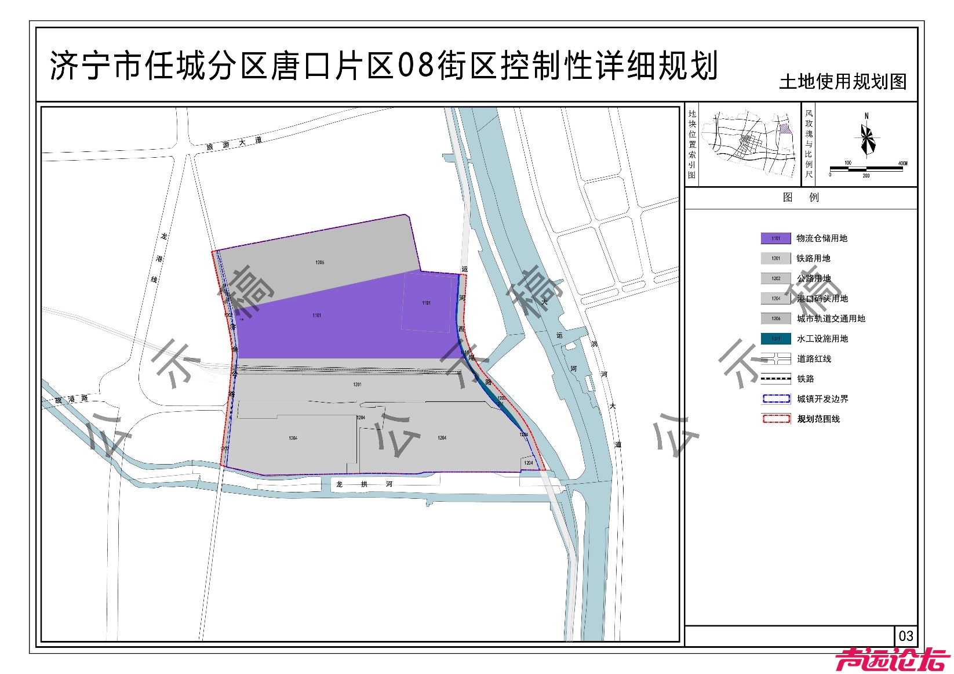Click the blue dashed 城镇开发边界 legend symbol
Screen dimensions: 954x674
tap(775, 399)
